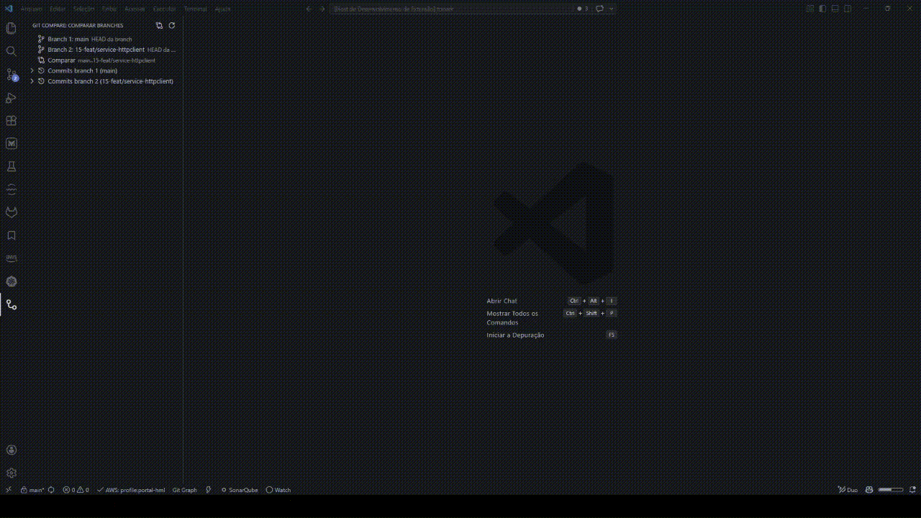This screenshot has width=921, height=518.
Task: Open the Extensions view
Action: pos(11,121)
